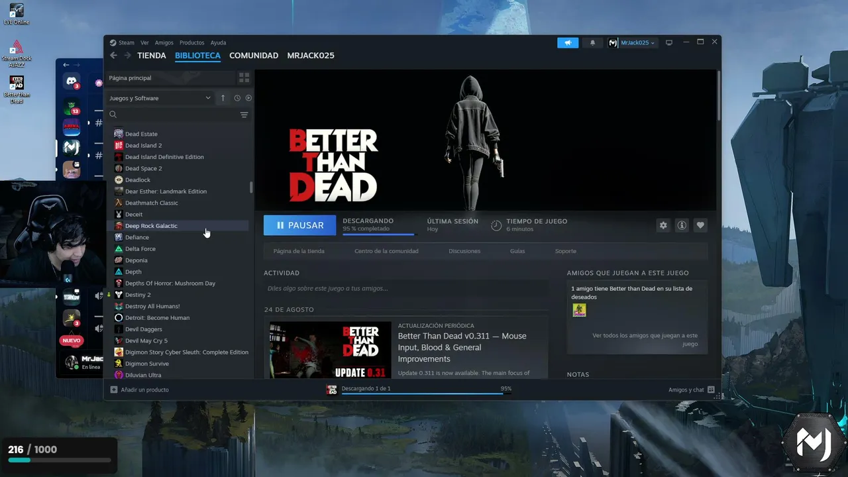Screen dimensions: 848x477
Task: Go back with the Steam back arrow
Action: click(113, 56)
